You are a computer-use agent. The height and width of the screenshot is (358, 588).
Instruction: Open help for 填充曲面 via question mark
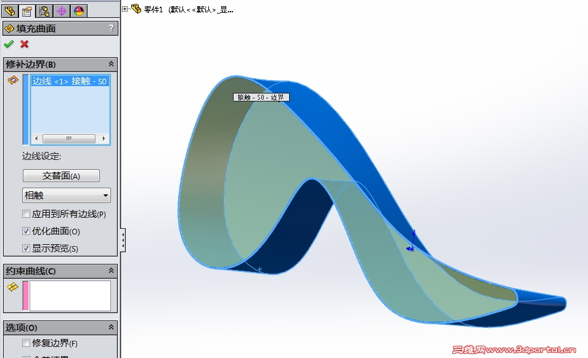coord(111,28)
